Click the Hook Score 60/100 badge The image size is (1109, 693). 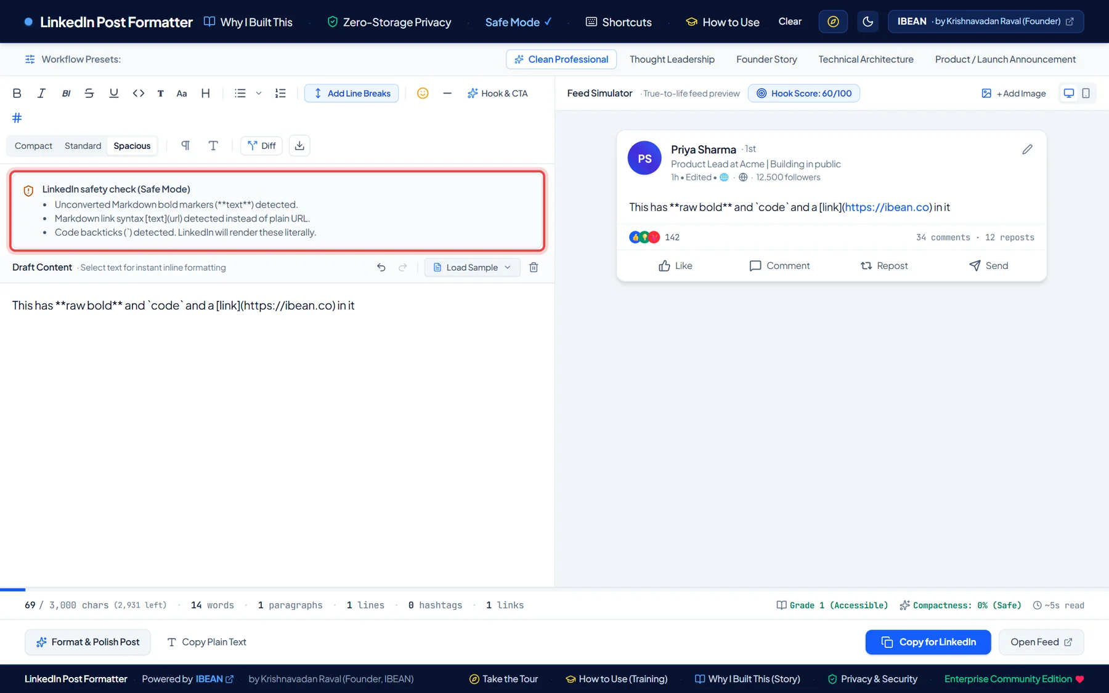(804, 94)
